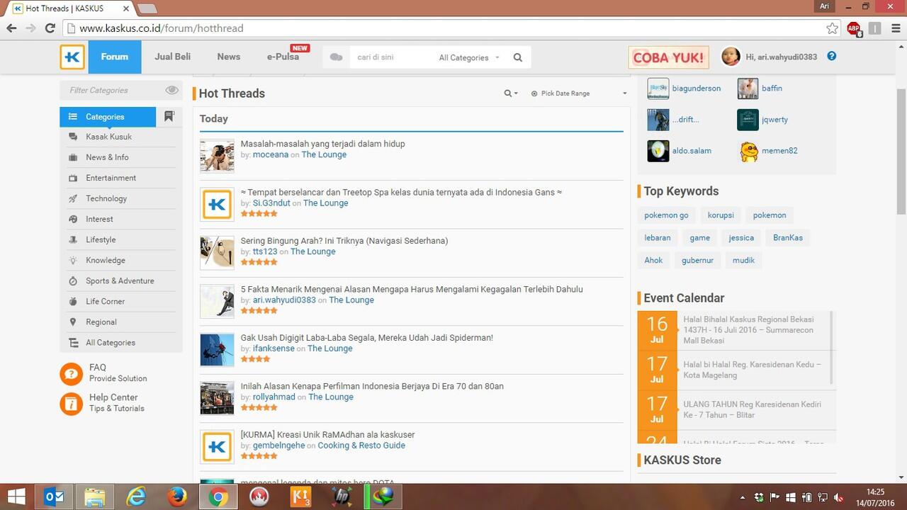
Task: Click Cooking & Resto Guide forum link
Action: pyautogui.click(x=361, y=446)
